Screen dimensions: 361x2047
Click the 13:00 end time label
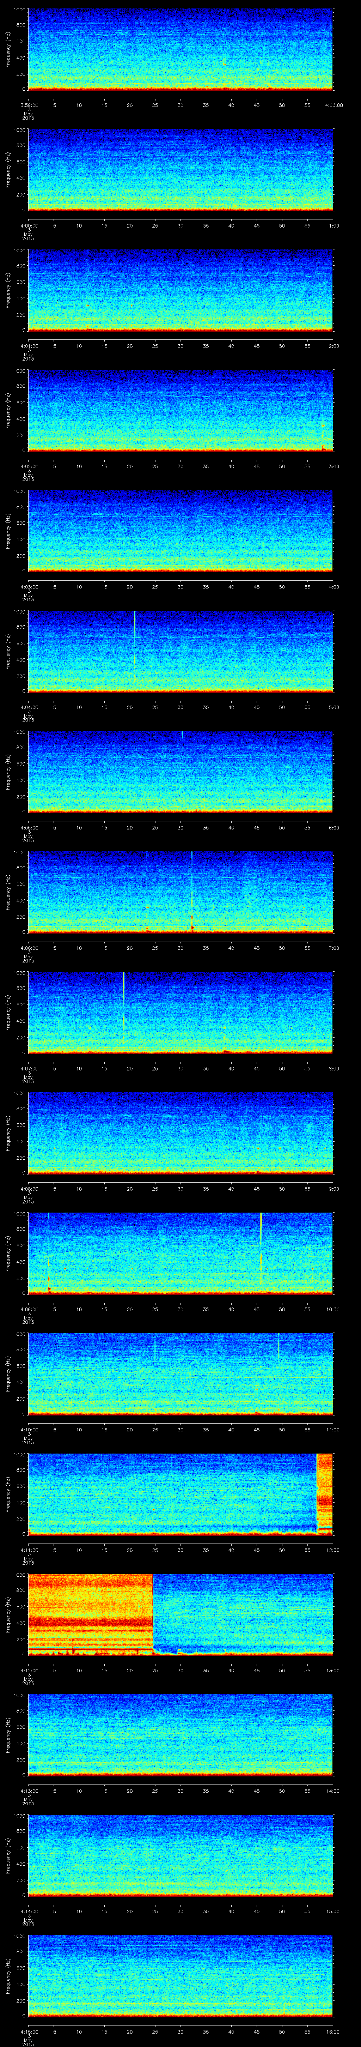[333, 1670]
